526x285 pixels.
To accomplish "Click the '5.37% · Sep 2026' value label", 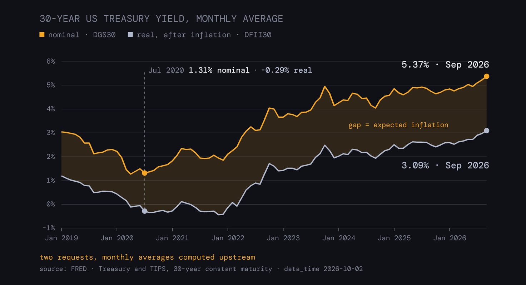I will 445,65.
